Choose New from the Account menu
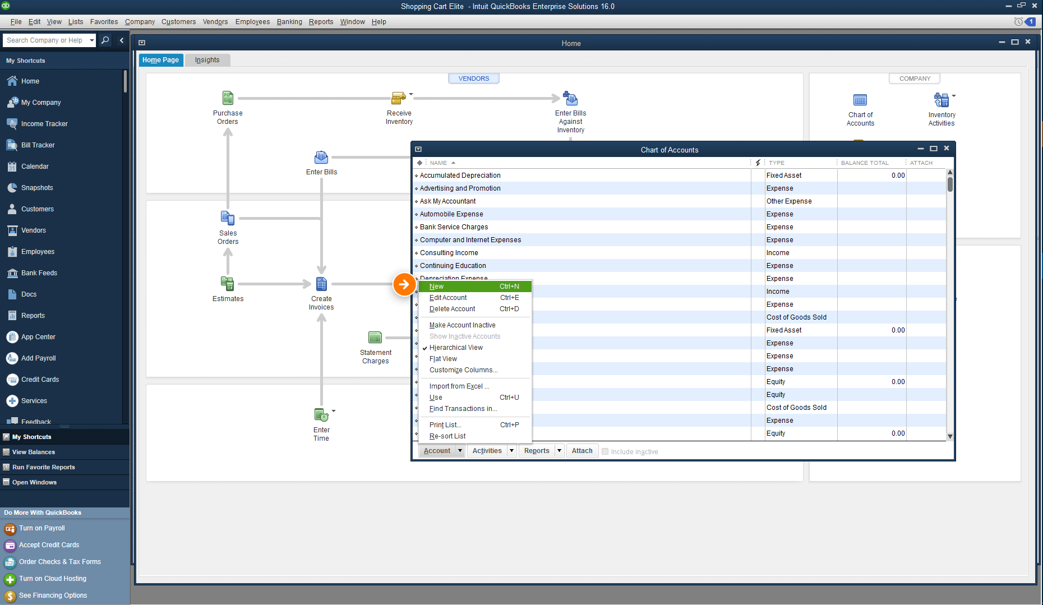 (474, 287)
